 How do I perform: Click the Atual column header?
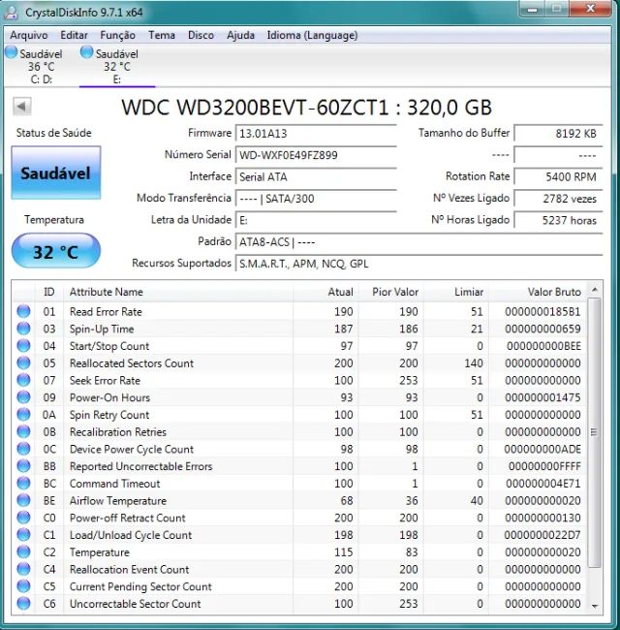point(325,292)
